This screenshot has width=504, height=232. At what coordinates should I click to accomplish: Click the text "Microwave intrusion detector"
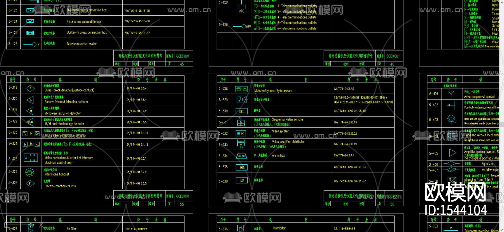(x=63, y=113)
